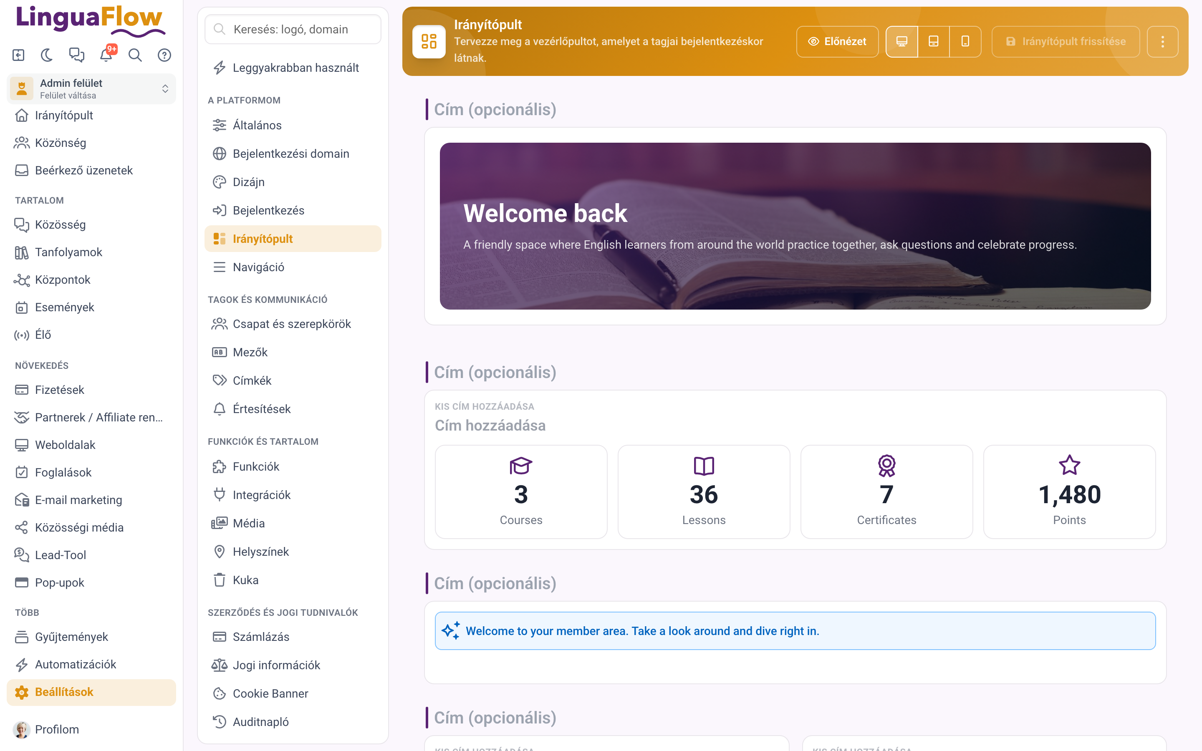Switch to mobile preview mode
Viewport: 1202px width, 751px height.
click(965, 41)
